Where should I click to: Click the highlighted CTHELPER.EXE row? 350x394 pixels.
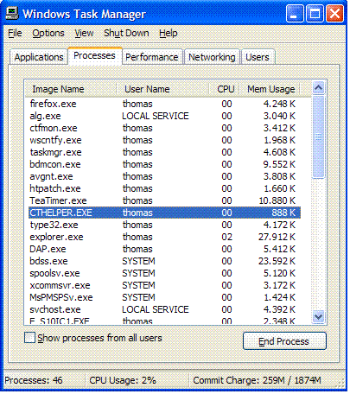click(x=164, y=213)
